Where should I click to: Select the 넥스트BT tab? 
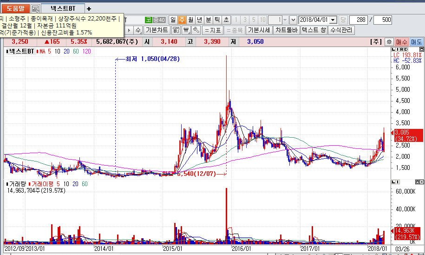click(x=63, y=9)
